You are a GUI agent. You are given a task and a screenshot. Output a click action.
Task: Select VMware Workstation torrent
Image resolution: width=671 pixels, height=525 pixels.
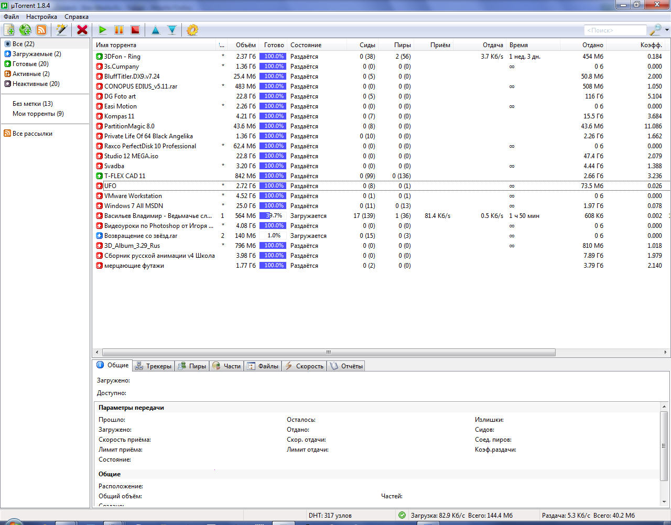point(381,196)
